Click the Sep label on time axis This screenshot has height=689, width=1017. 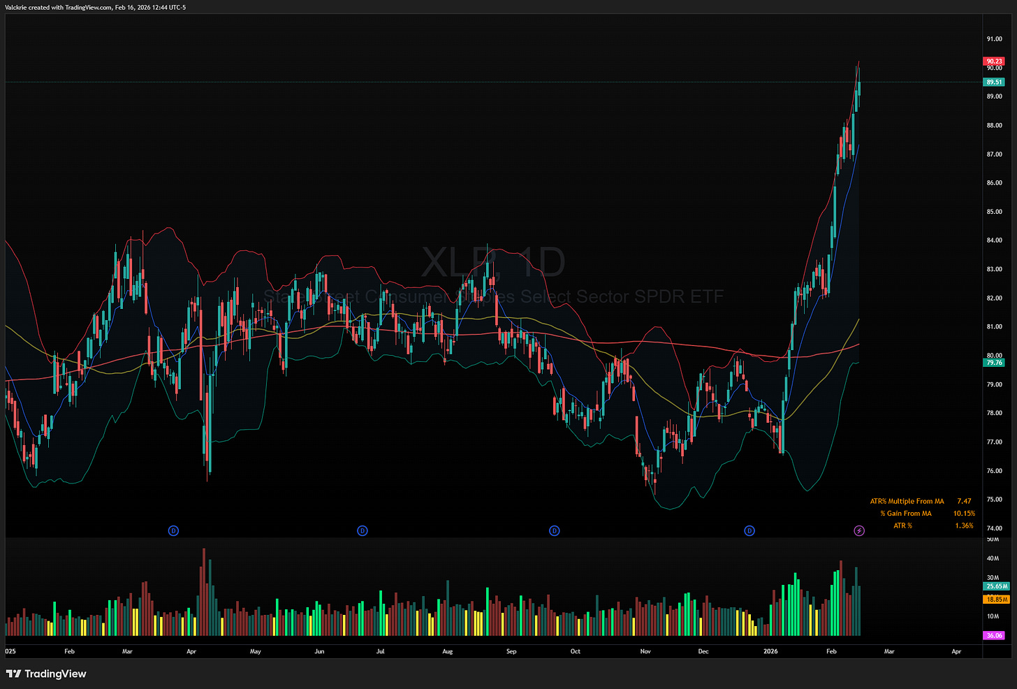click(x=511, y=651)
